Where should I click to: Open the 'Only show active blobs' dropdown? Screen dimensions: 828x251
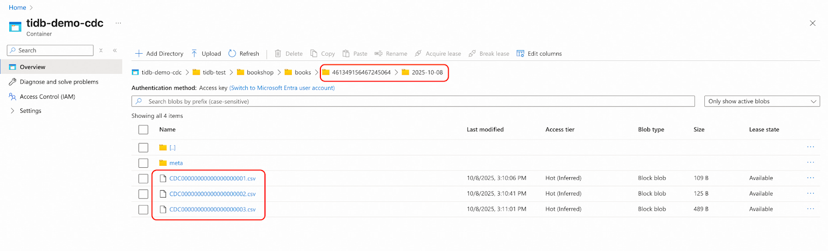[x=762, y=102]
